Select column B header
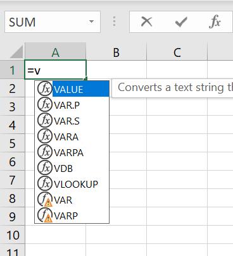This screenshot has width=233, height=256. tap(116, 52)
